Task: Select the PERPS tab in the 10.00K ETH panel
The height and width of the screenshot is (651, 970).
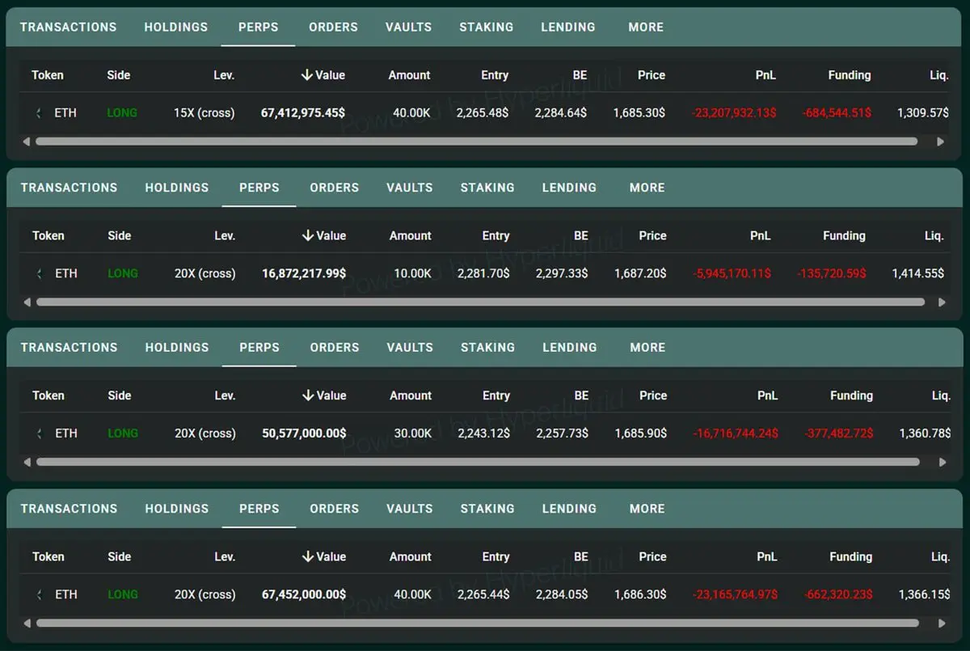Action: pos(259,188)
